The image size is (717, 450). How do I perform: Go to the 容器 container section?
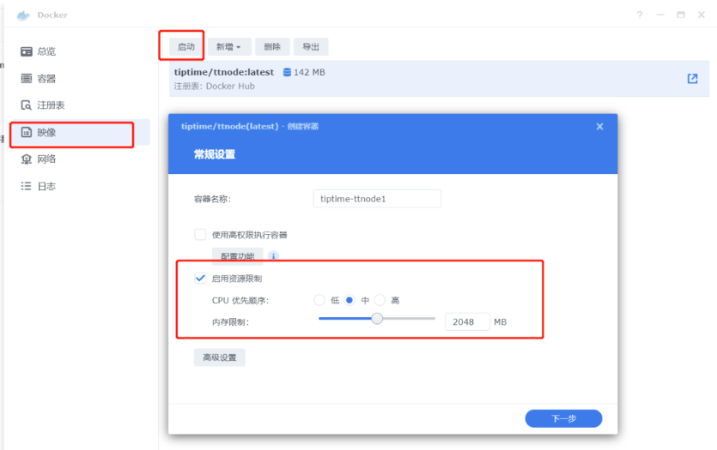click(46, 78)
